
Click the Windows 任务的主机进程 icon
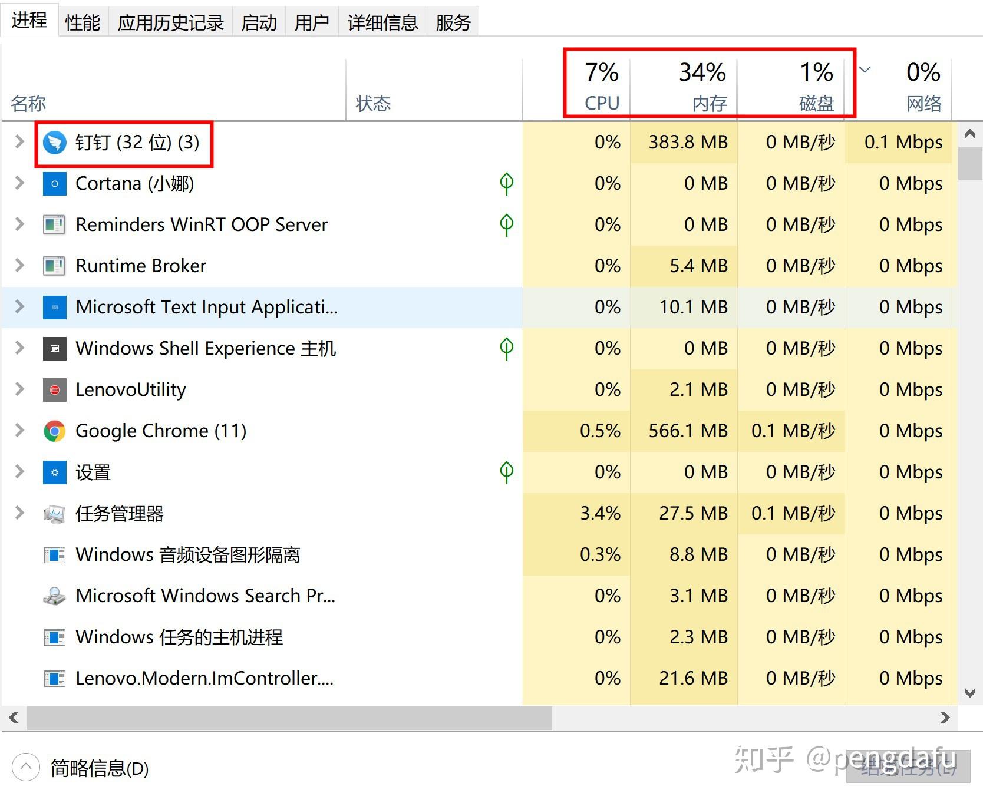[55, 637]
